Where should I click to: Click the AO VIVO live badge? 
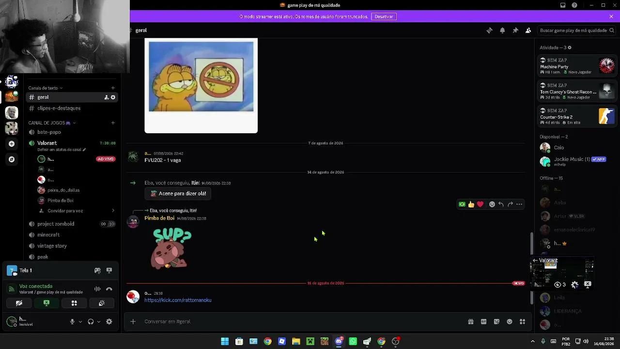click(106, 159)
